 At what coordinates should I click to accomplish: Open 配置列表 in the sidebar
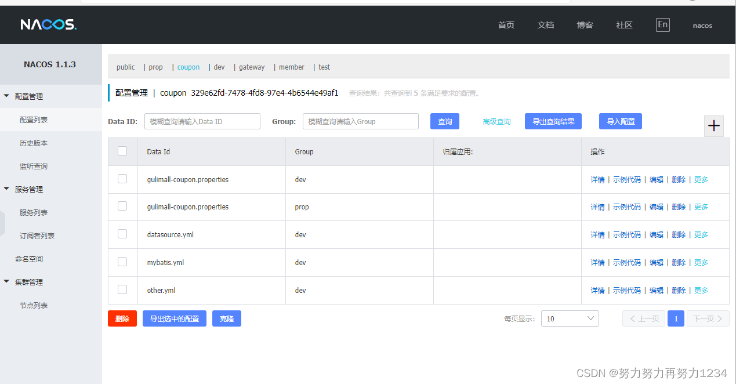(x=34, y=119)
